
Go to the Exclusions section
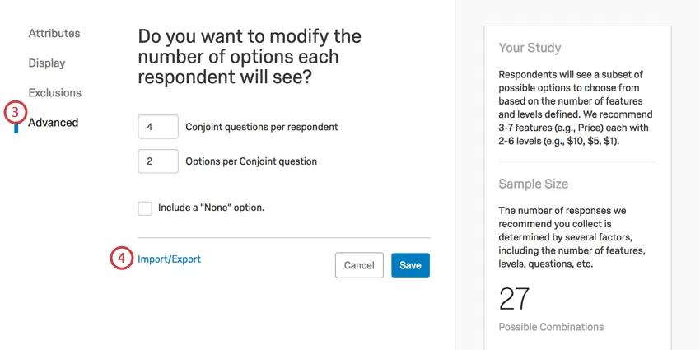tap(55, 93)
